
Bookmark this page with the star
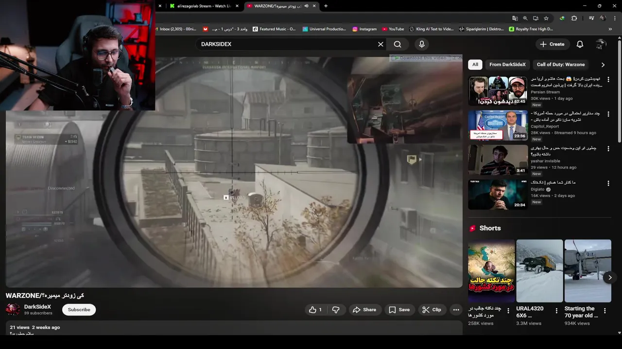click(546, 18)
